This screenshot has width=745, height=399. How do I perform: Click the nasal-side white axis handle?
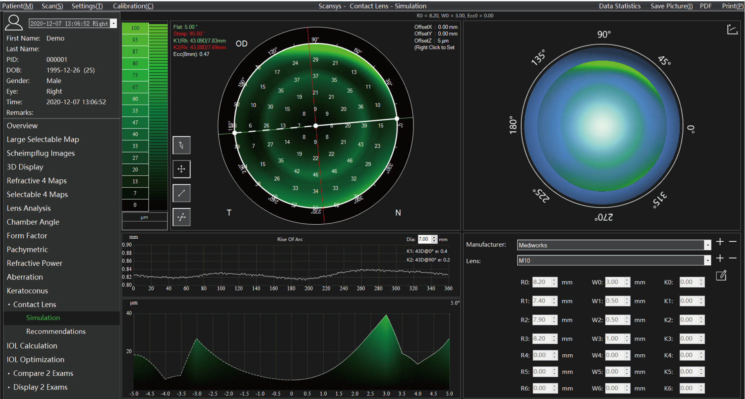(x=397, y=118)
